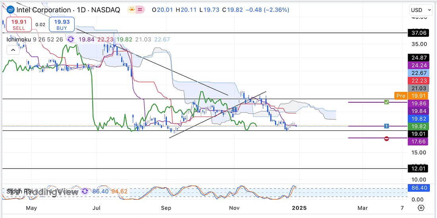
Task: Click the red 22.23 price label swatch
Action: pyautogui.click(x=419, y=80)
